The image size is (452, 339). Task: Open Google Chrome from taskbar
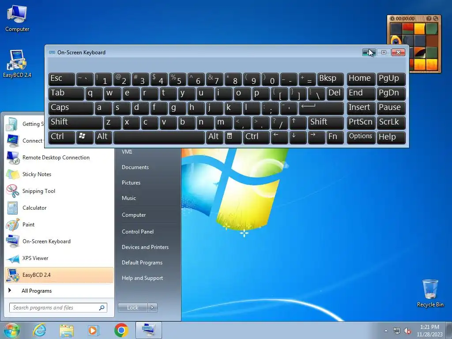(121, 330)
